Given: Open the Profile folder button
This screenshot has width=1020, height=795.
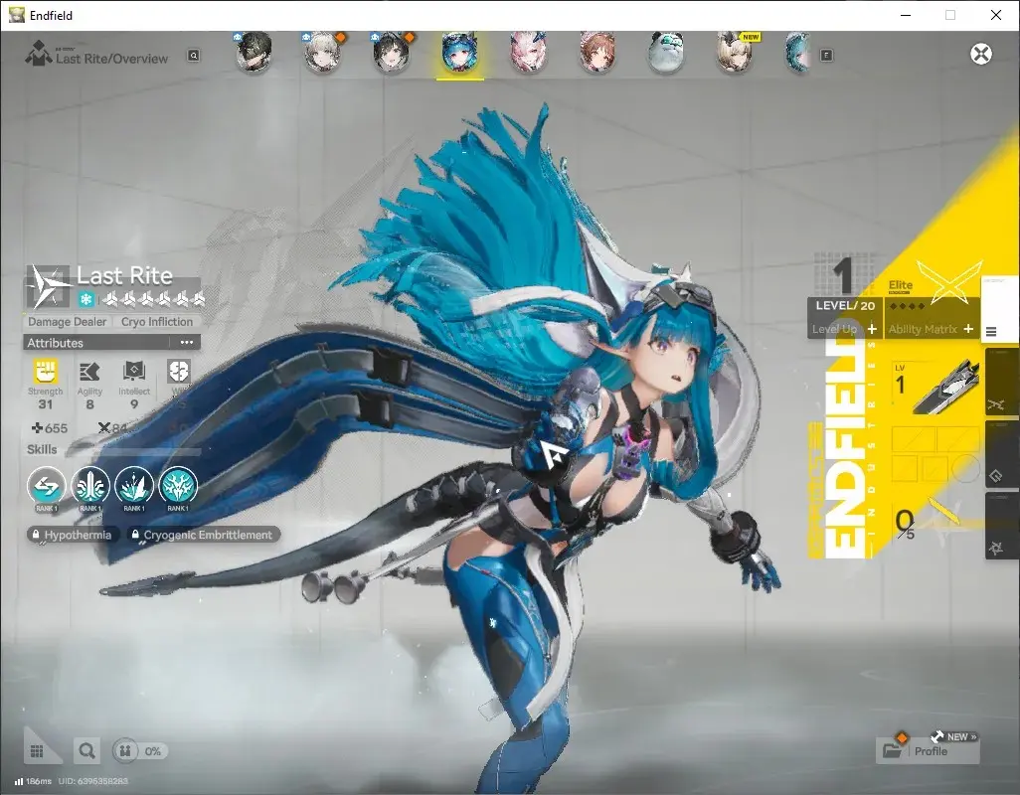Looking at the screenshot, I should pos(928,751).
